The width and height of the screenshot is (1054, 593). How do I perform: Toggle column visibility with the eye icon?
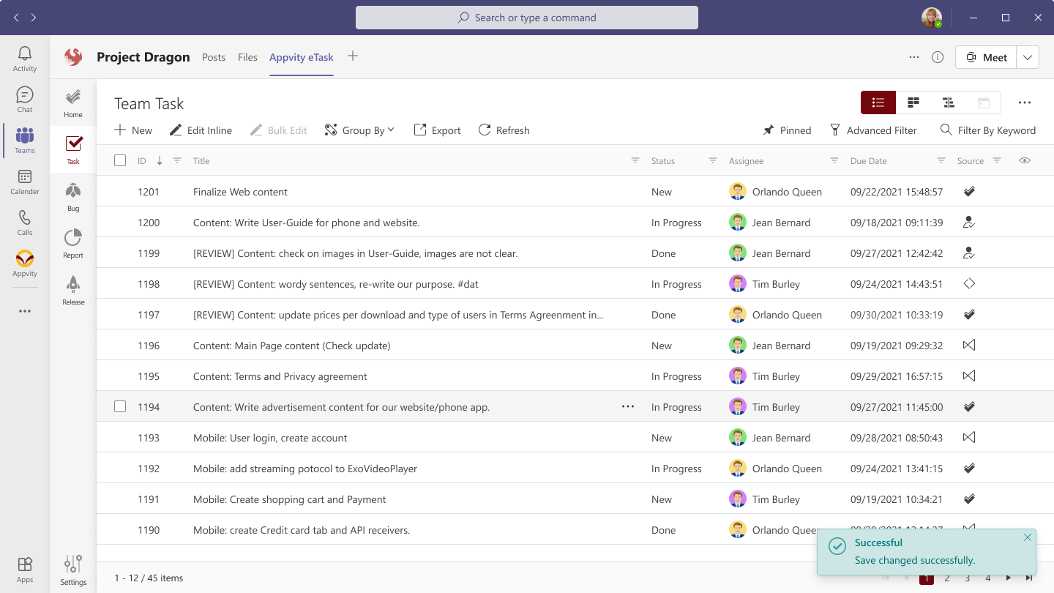1025,160
